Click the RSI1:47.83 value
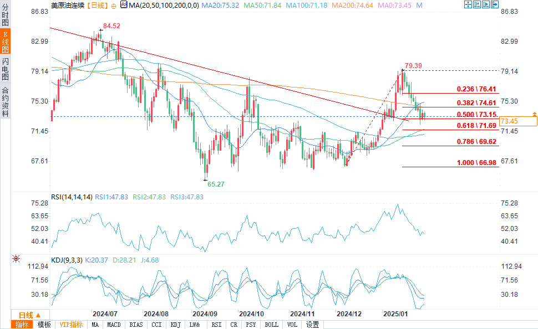Image resolution: width=538 pixels, height=329 pixels. pyautogui.click(x=111, y=197)
